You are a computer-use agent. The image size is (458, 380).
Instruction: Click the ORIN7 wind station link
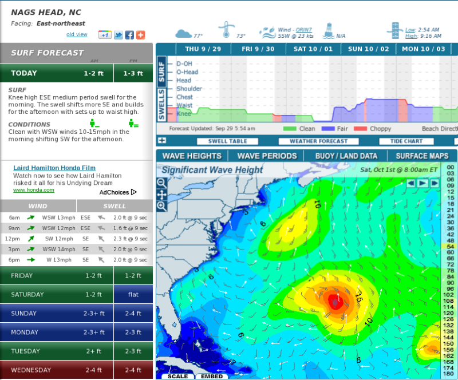(x=303, y=29)
